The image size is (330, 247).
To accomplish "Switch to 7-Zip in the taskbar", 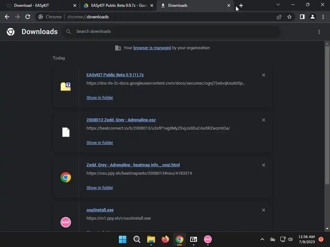I will 194,239.
